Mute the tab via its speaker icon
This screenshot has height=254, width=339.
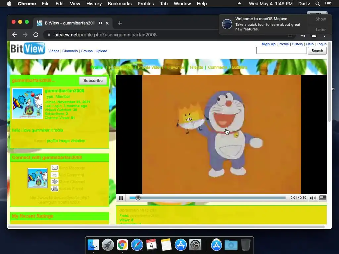100,23
